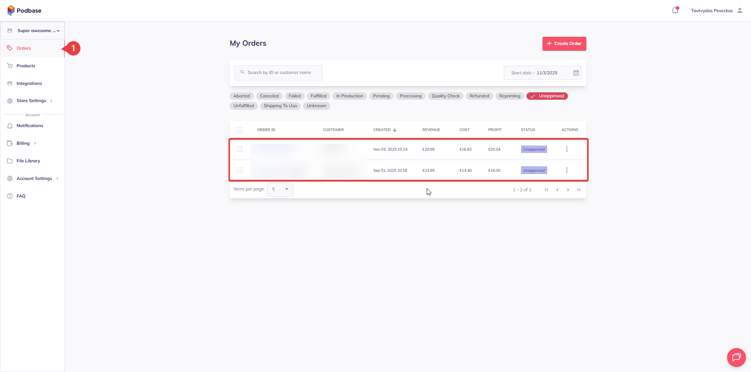Viewport: 751px width, 372px height.
Task: Jump to first page of orders
Action: (546, 190)
